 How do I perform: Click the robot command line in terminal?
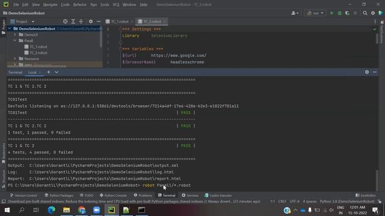[99, 185]
